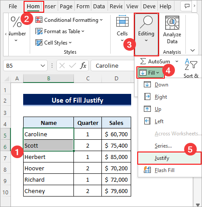Open the Cell Styles dropdown
This screenshot has height=207, width=202.
point(53,43)
